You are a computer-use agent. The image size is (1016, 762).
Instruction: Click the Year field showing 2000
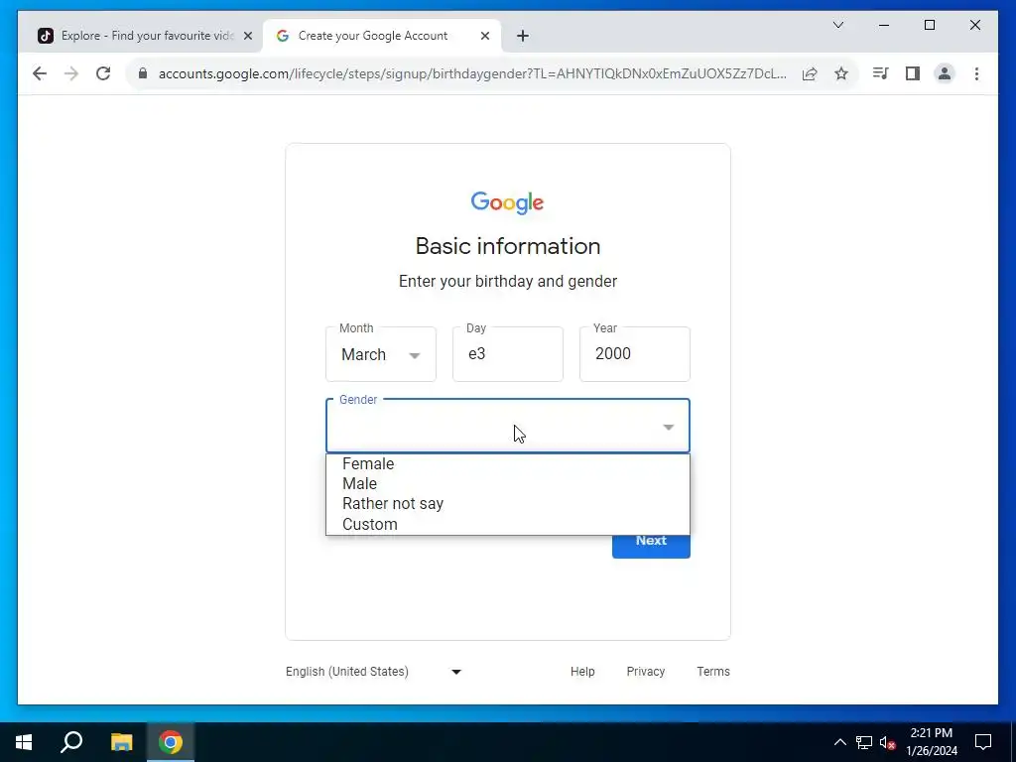[x=635, y=354]
